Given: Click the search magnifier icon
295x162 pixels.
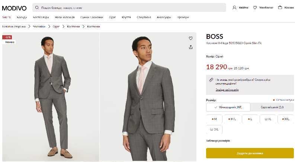Looking at the screenshot, I should coord(37,7).
